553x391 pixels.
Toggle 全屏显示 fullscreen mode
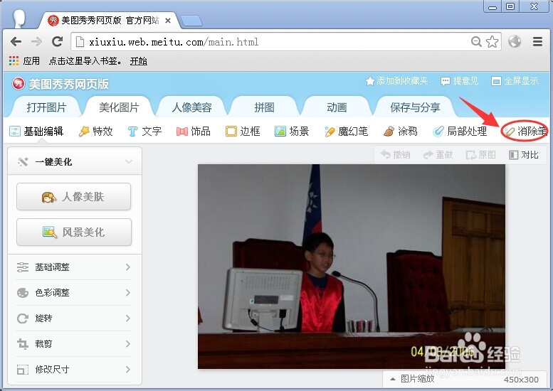click(x=515, y=81)
